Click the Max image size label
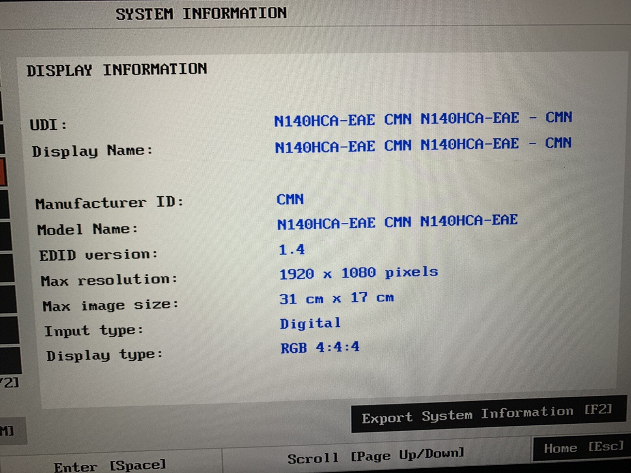This screenshot has width=631, height=473. 110,305
